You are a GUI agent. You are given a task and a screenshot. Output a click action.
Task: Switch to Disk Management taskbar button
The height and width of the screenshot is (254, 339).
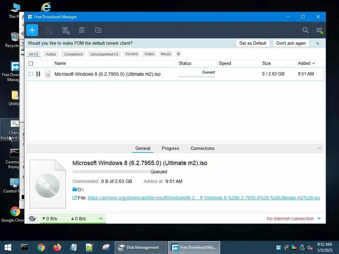click(140, 247)
